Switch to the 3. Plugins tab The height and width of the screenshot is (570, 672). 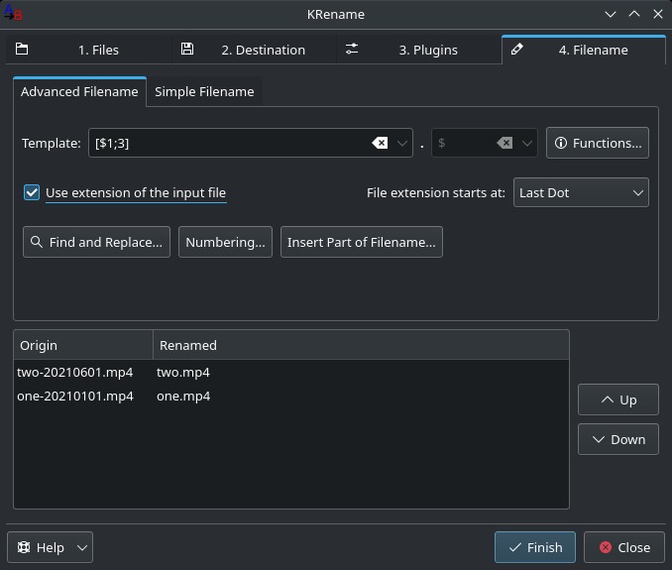[x=419, y=50]
